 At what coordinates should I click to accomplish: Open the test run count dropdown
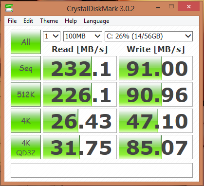click(52, 36)
